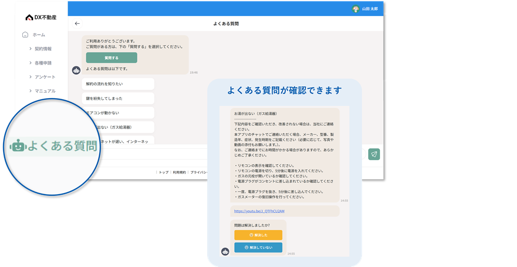
Task: Click the よくある質問は以下です。 text
Action: tap(107, 69)
